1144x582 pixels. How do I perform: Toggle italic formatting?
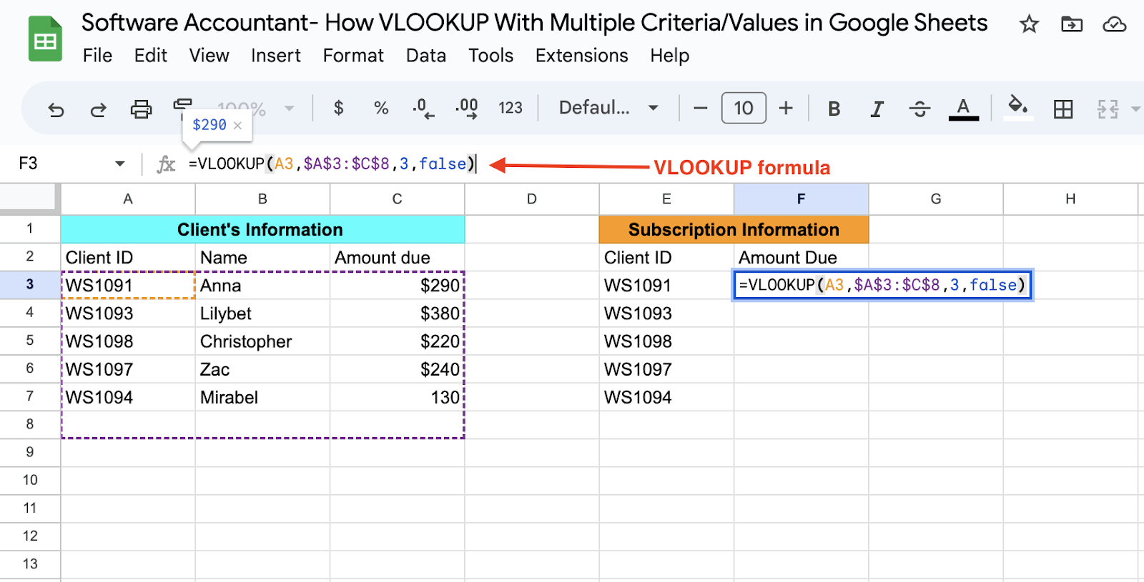click(877, 109)
